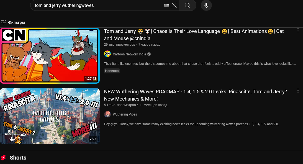Viewport: 303px width, 164px height.
Task: Click the Новинка badge
Action: pos(112,71)
